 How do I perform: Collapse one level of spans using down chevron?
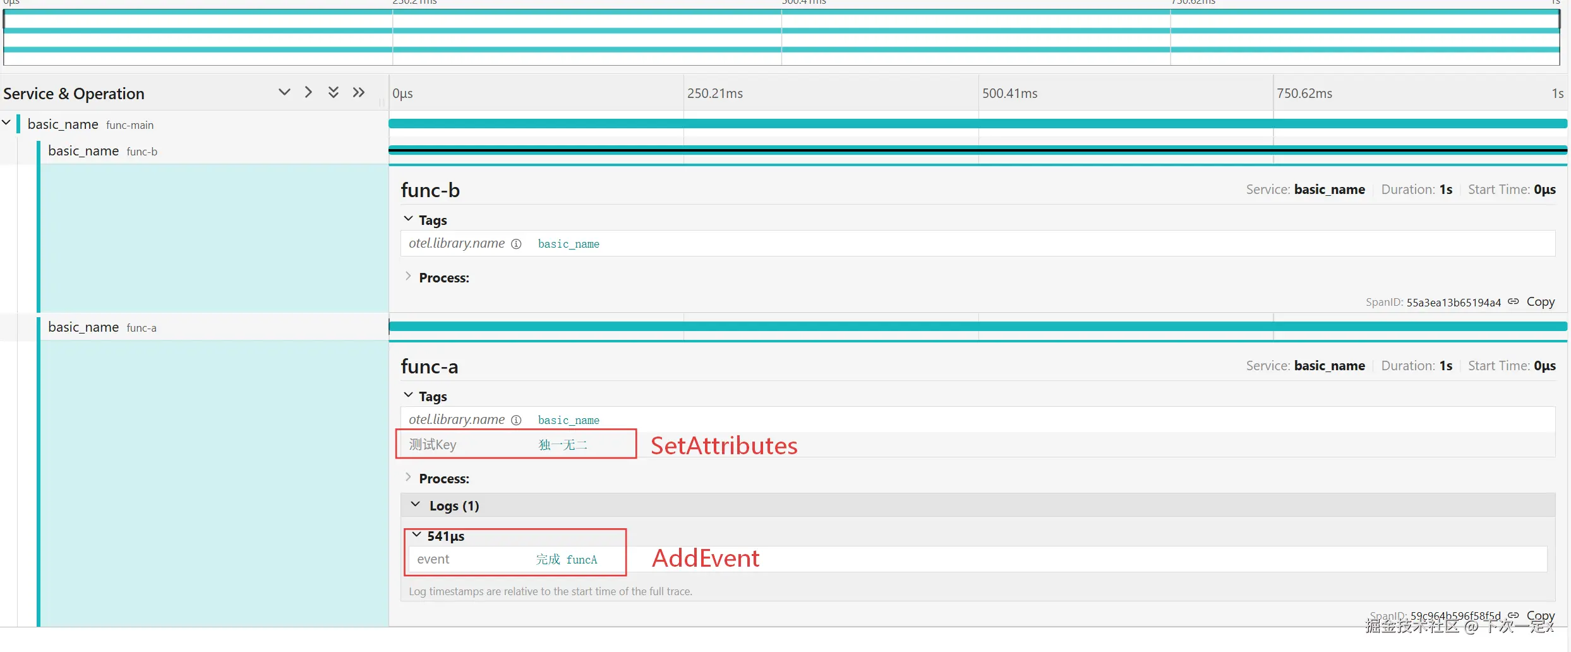click(x=284, y=93)
